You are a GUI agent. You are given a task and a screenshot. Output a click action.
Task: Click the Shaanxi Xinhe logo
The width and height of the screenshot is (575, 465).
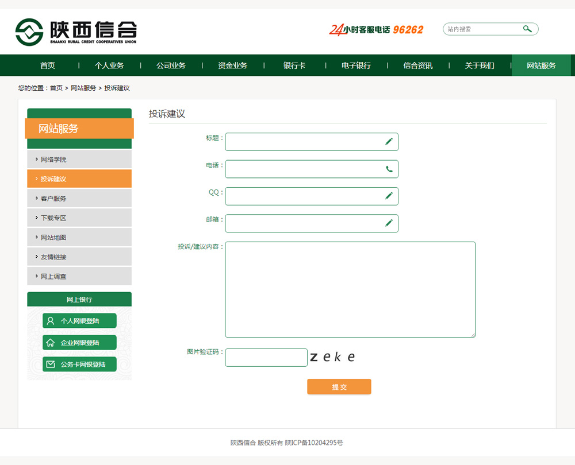(x=76, y=32)
